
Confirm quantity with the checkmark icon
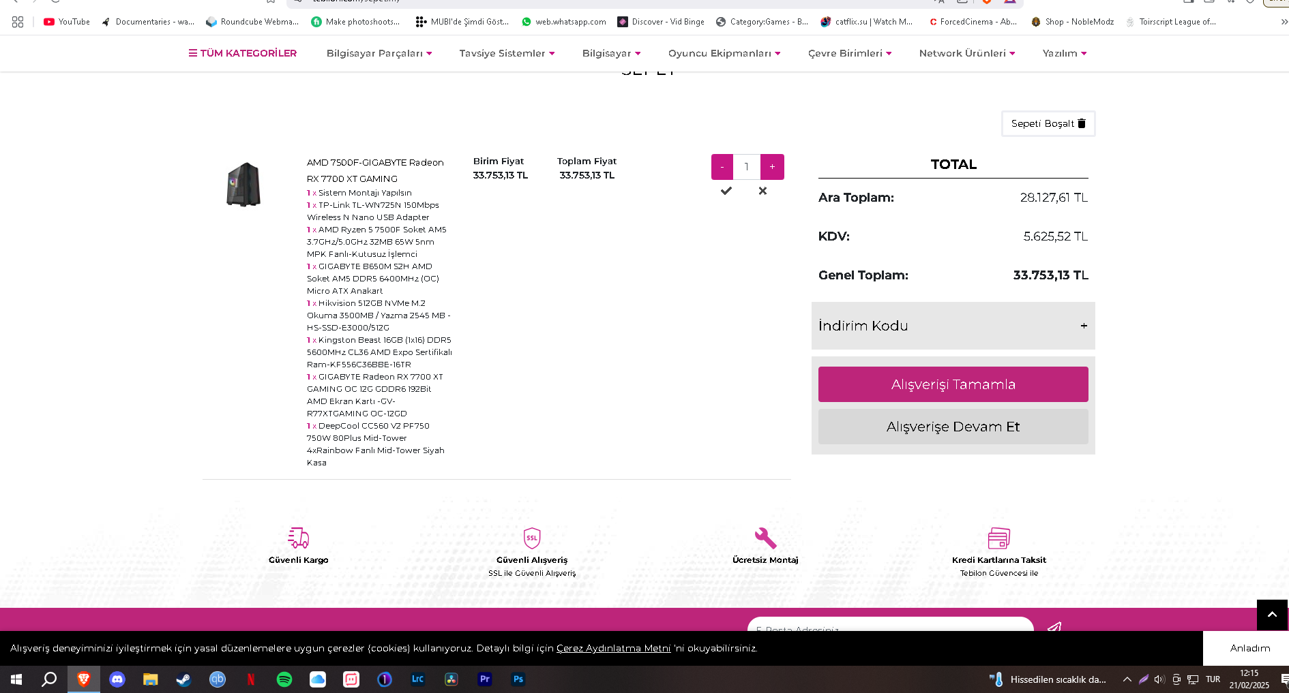pyautogui.click(x=726, y=191)
